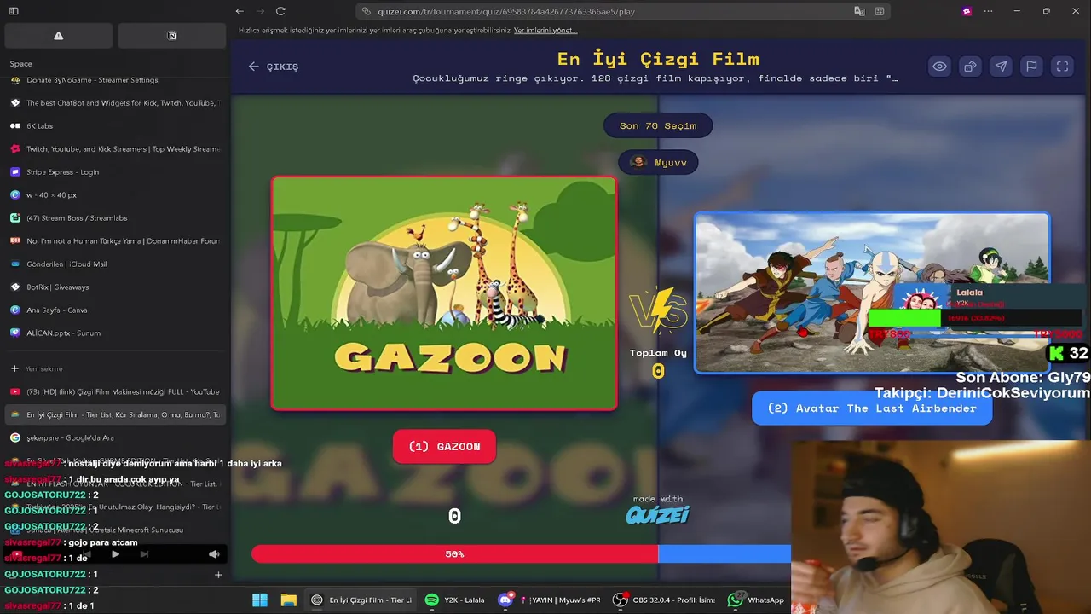
Task: Click the plus icon at sidebar bottom
Action: tap(218, 575)
